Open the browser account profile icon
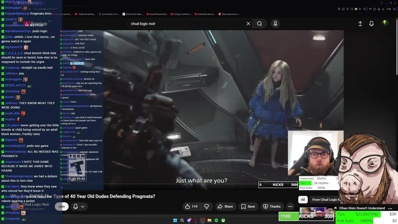Viewport: 398px width, 224px height. (379, 9)
